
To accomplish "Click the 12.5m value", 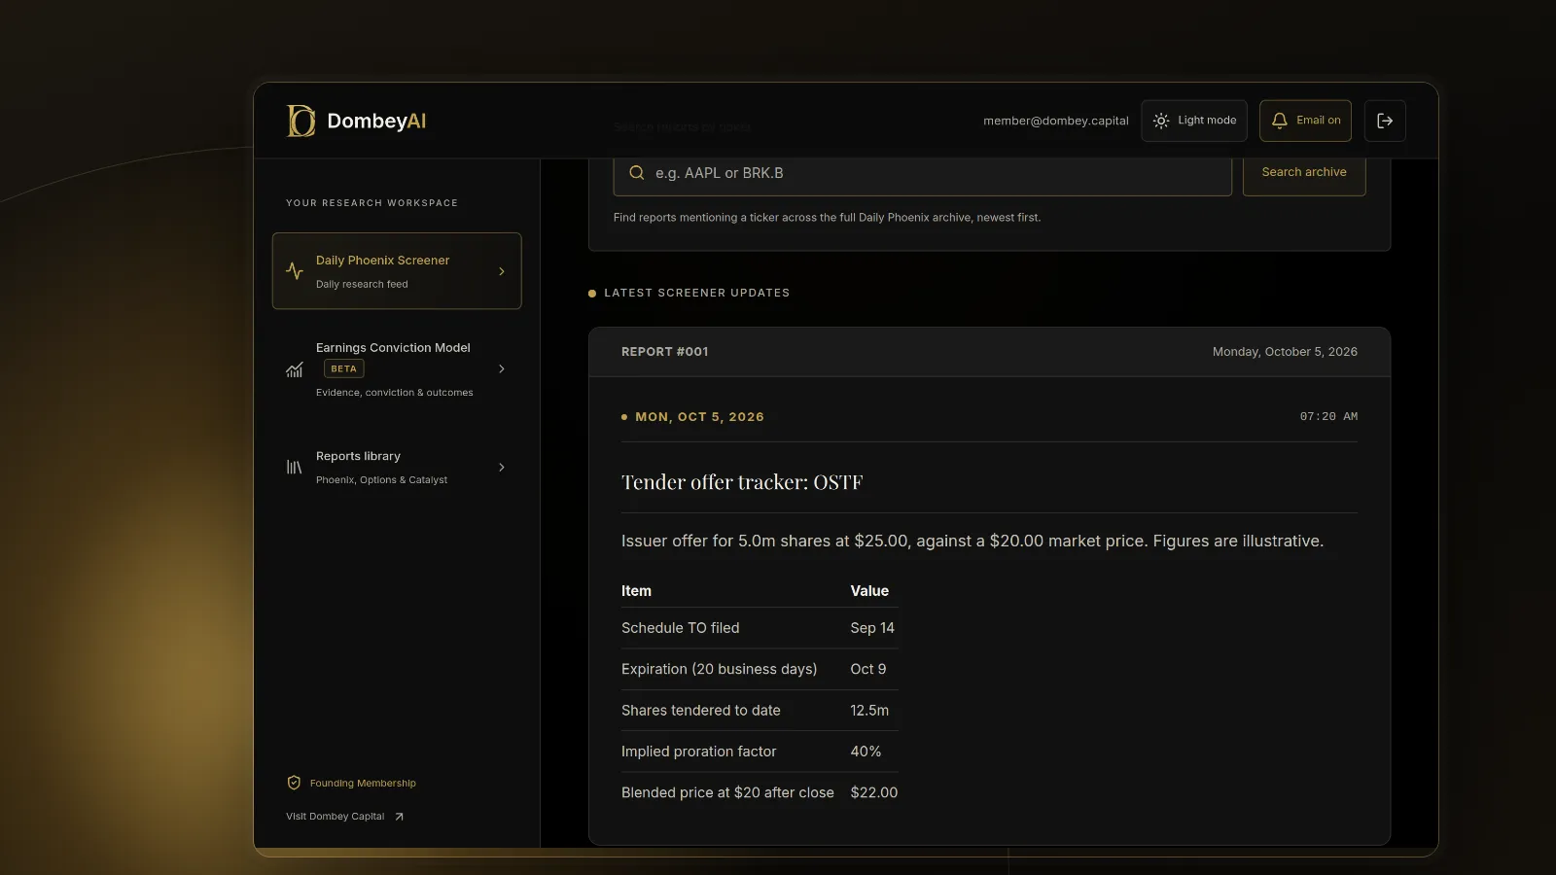I will coord(869,711).
